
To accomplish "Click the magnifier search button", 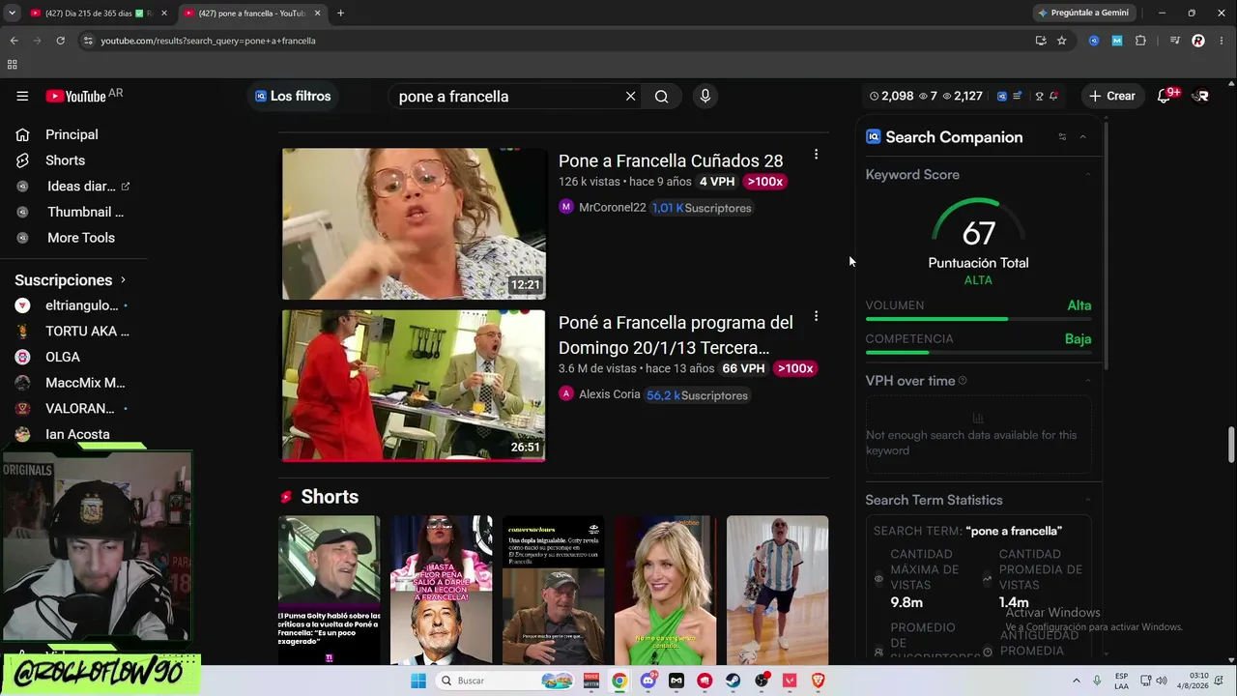I will click(x=661, y=97).
